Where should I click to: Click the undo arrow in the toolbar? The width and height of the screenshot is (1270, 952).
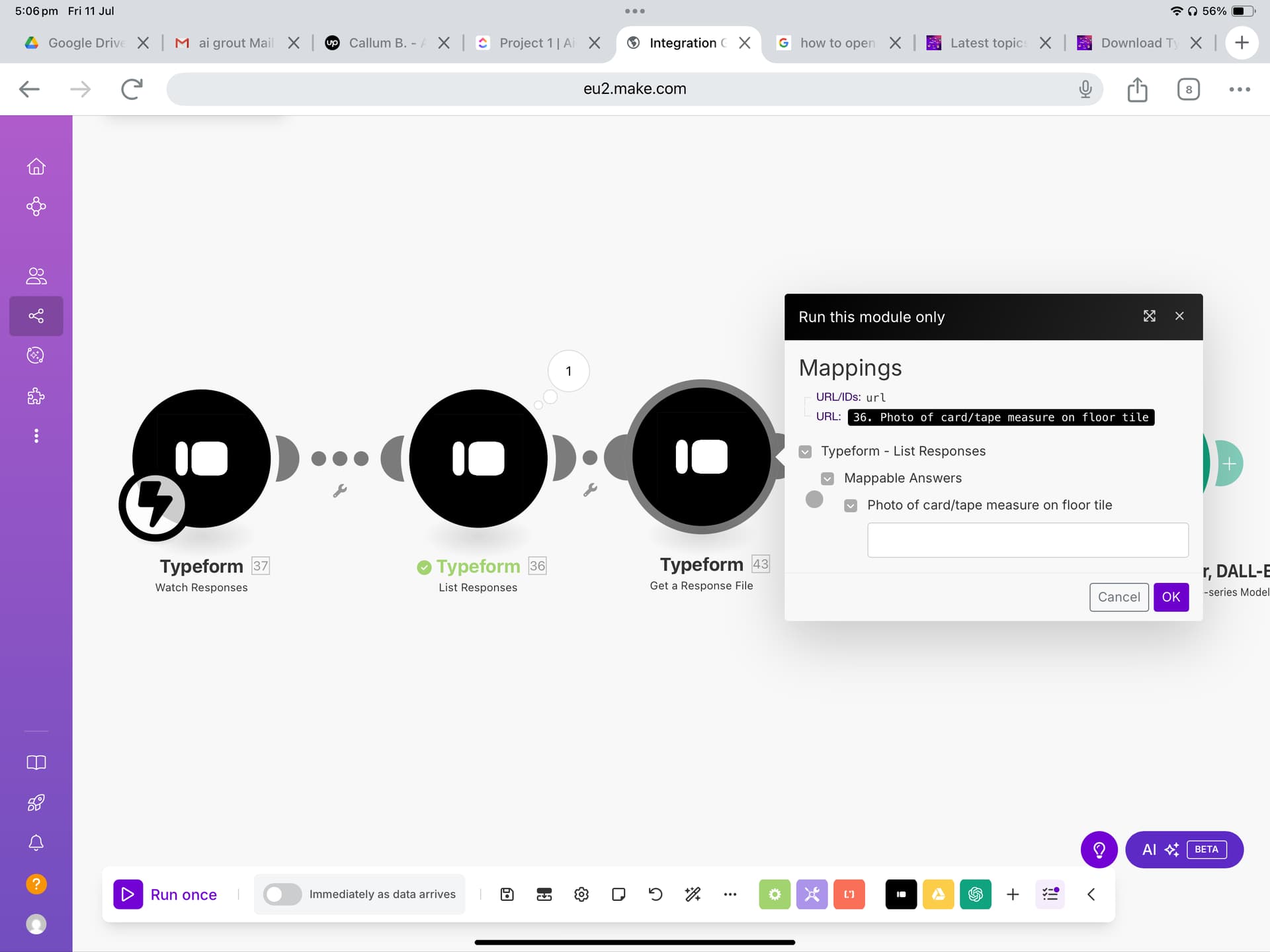(x=656, y=894)
